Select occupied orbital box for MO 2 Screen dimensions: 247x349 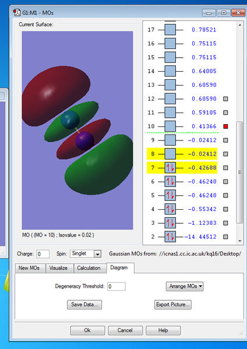coord(170,237)
